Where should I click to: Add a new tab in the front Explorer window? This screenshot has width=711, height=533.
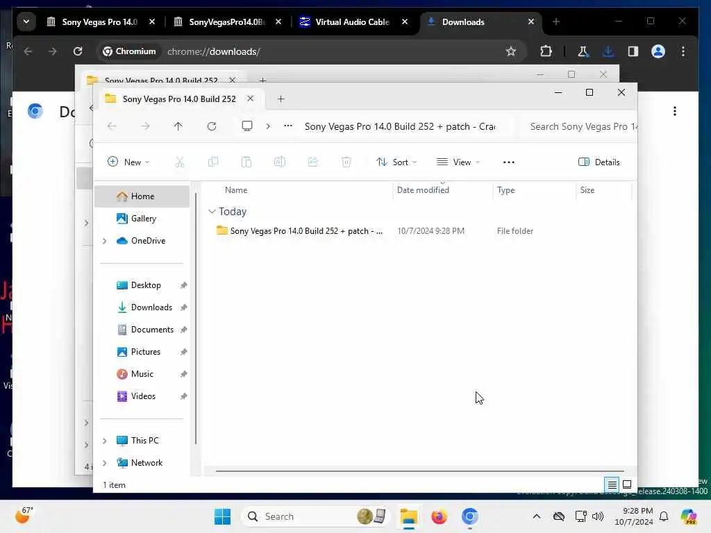(x=281, y=99)
